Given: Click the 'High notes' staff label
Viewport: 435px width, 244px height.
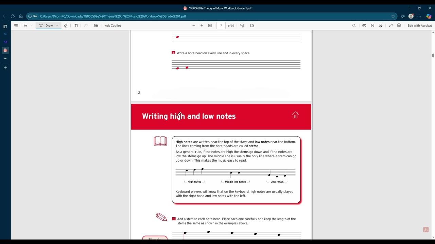Looking at the screenshot, I should [194, 182].
